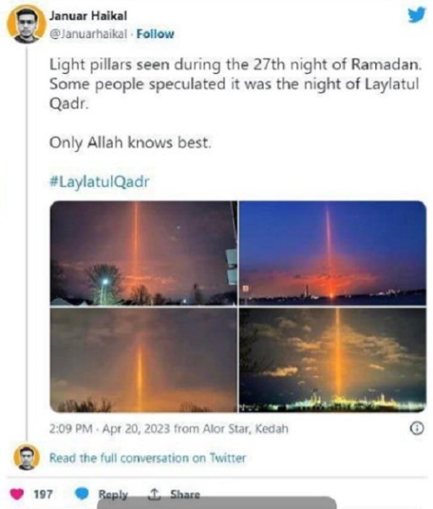Open the #LaylatulQadr hashtag
The height and width of the screenshot is (509, 433).
tap(99, 182)
